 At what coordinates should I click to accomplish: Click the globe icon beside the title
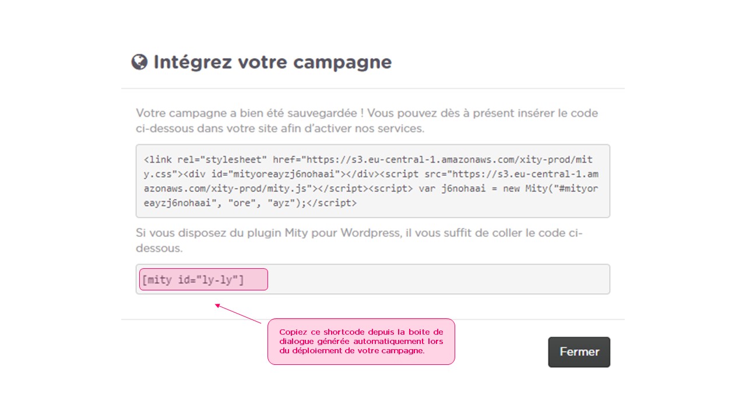[139, 62]
